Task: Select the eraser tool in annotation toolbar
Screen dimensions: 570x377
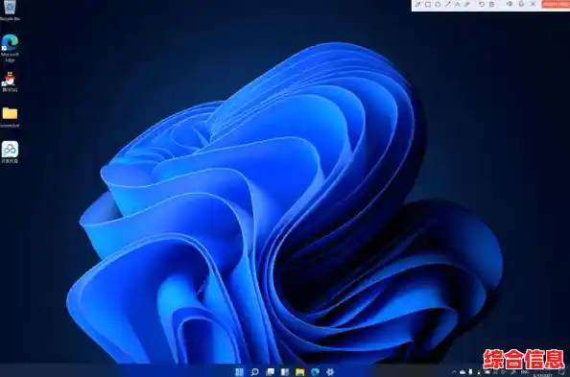Action: (x=467, y=5)
